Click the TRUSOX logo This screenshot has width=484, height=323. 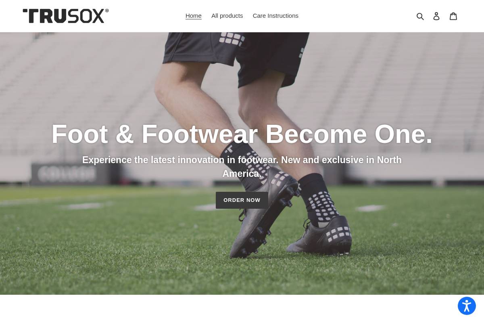pos(65,16)
